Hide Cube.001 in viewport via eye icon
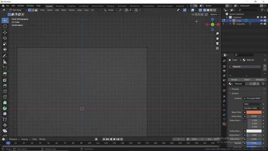The height and width of the screenshot is (151, 268). 261,24
